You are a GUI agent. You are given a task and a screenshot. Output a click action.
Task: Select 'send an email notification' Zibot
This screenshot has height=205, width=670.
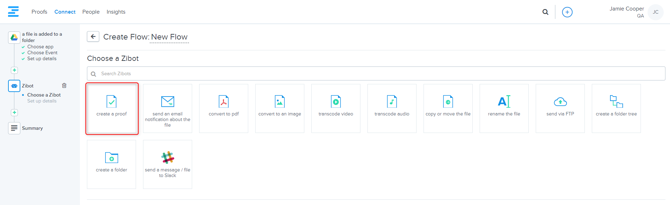[168, 108]
